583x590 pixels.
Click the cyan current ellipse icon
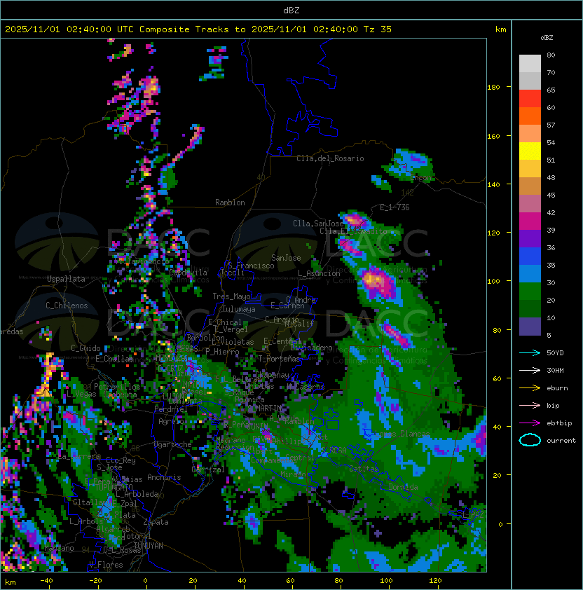coord(530,440)
